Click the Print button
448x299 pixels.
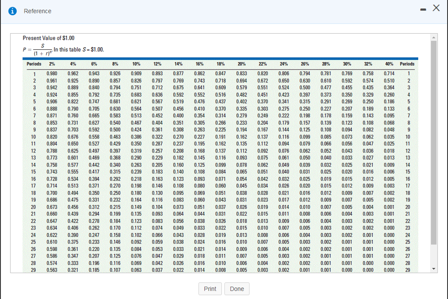[x=210, y=289]
